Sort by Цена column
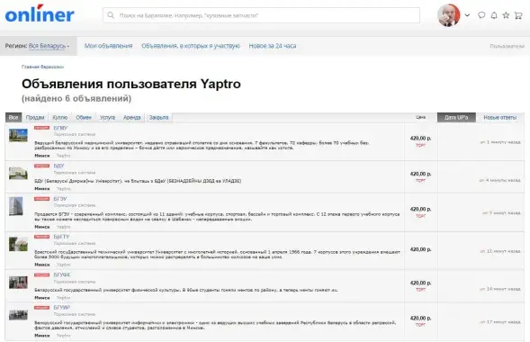Screen dimensions: 530x342 pos(420,117)
